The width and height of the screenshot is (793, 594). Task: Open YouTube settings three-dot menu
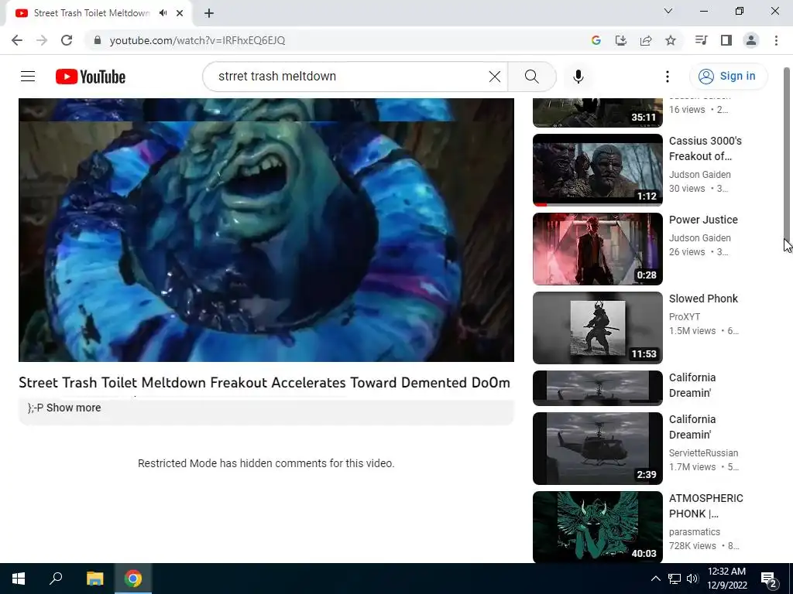pyautogui.click(x=667, y=77)
